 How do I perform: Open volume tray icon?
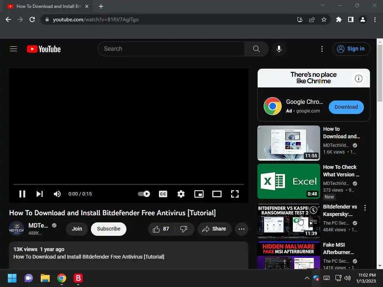pos(347,278)
